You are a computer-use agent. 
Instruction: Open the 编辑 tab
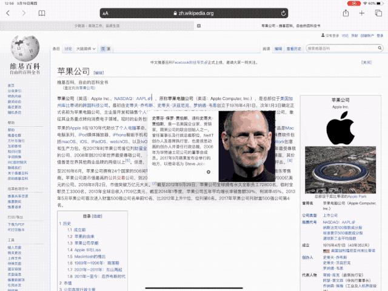278,48
